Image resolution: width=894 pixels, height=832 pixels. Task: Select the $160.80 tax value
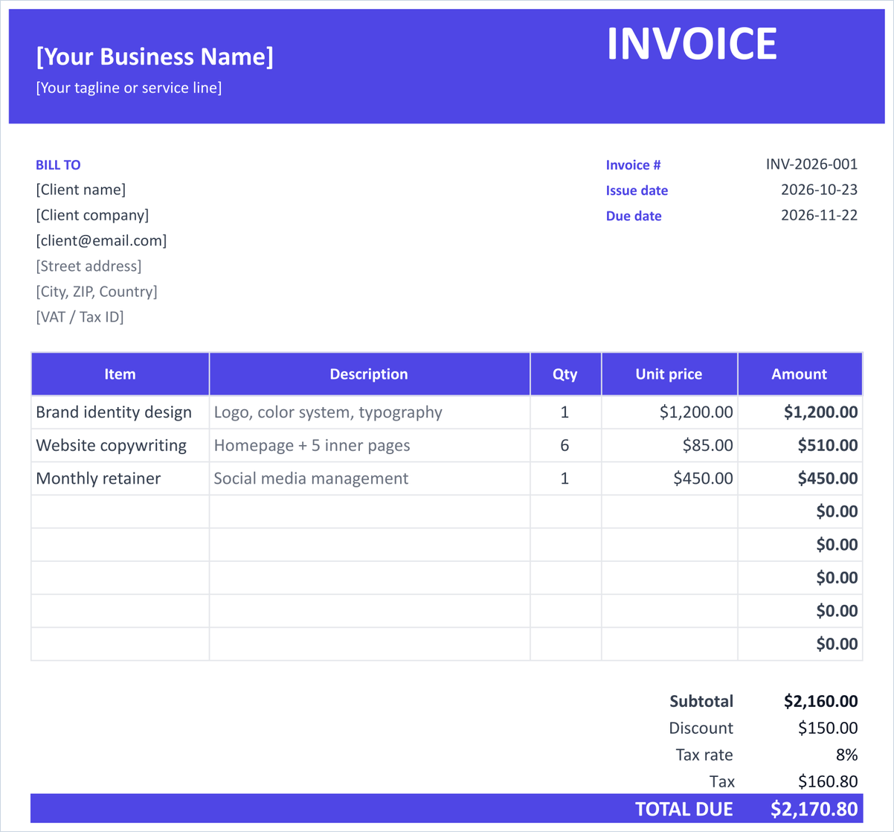[x=828, y=781]
